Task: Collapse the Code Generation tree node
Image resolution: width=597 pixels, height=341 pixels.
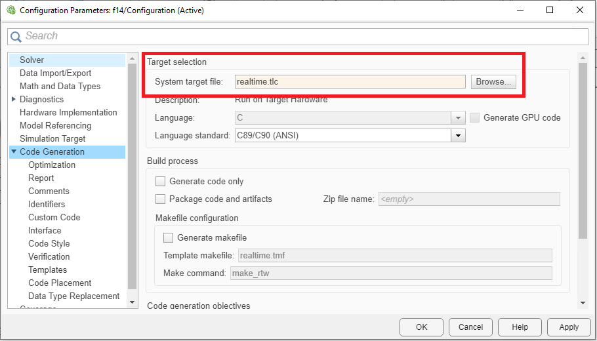Action: [14, 152]
